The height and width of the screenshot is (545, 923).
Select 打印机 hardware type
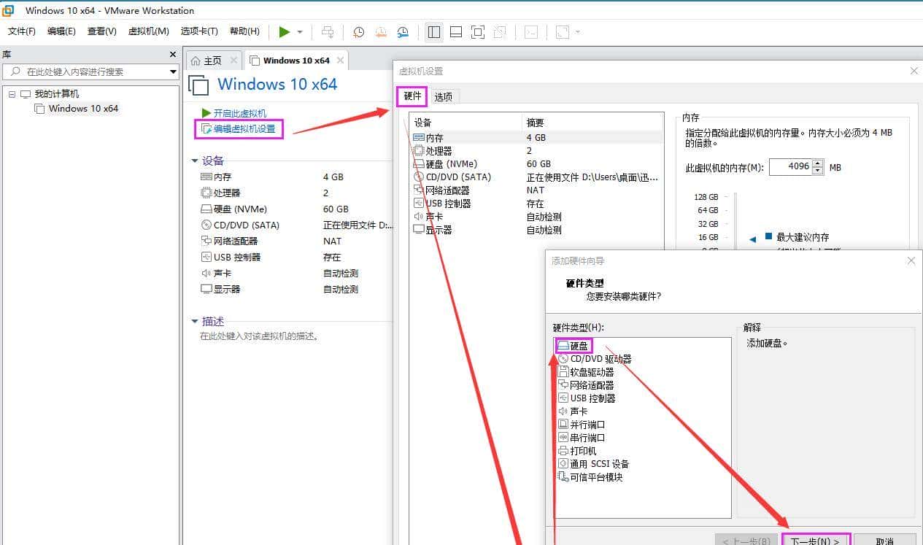[x=581, y=450]
